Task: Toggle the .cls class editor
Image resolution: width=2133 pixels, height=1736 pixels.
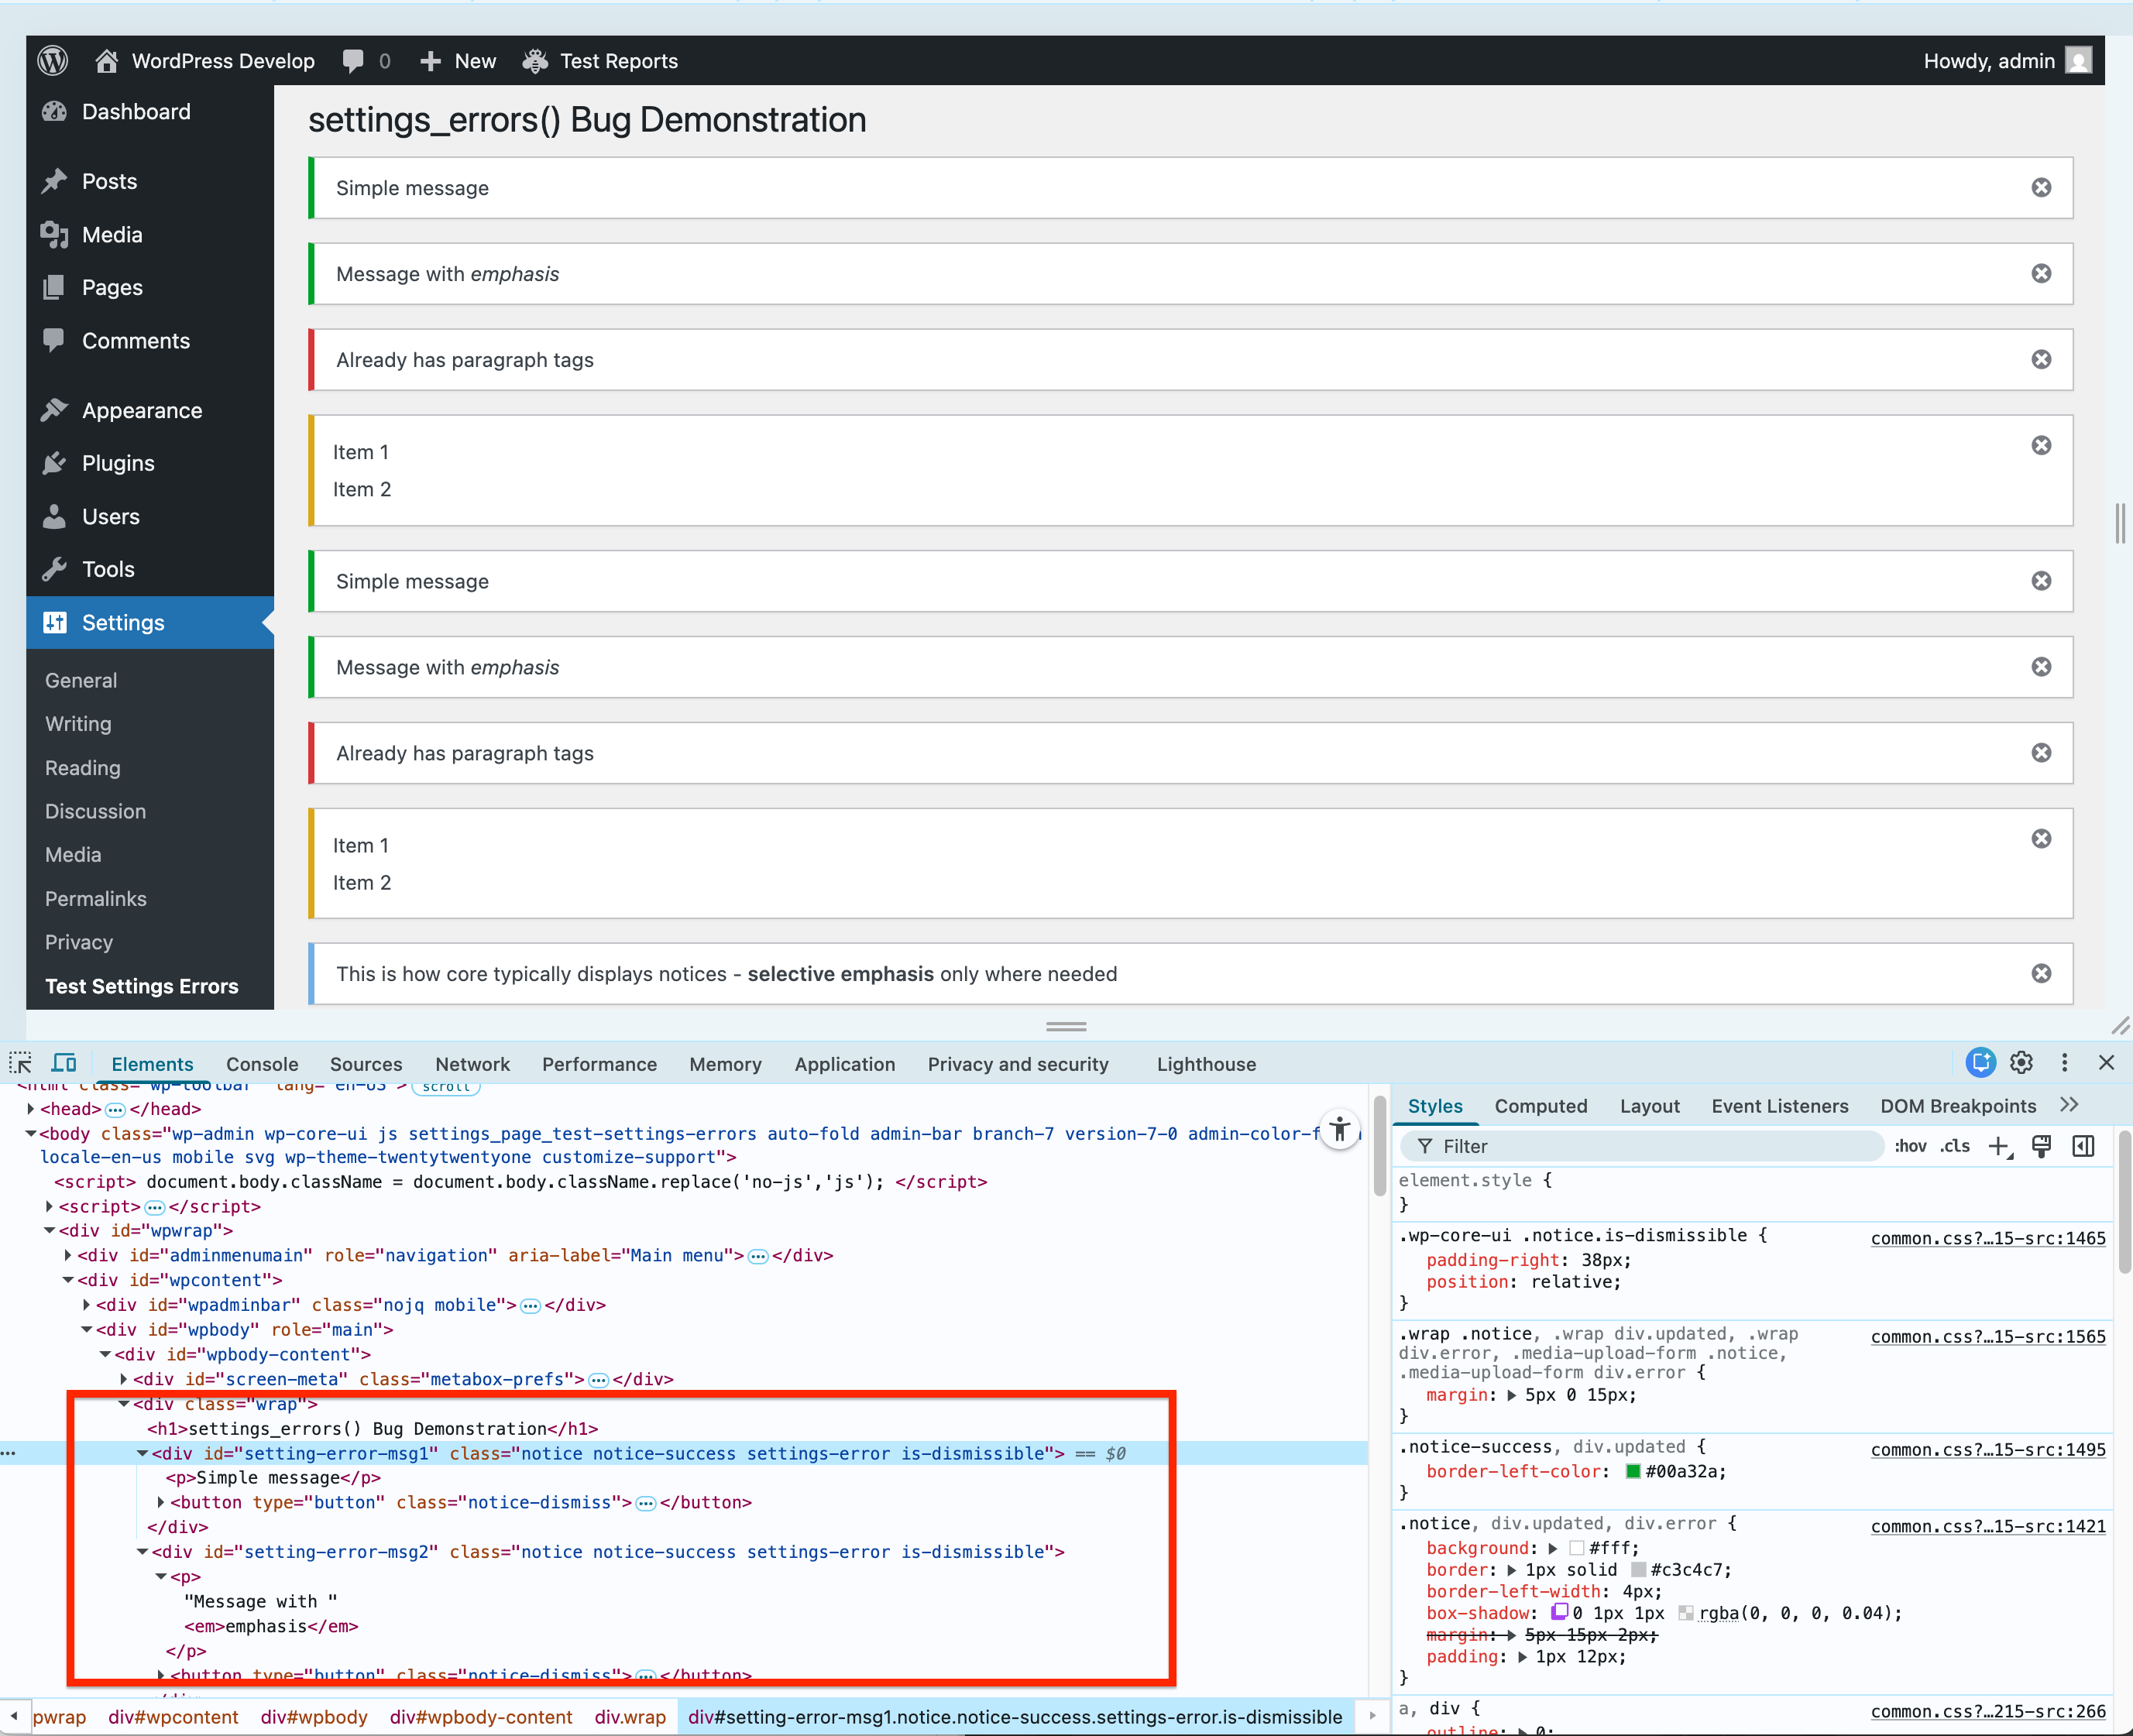Action: tap(1954, 1146)
